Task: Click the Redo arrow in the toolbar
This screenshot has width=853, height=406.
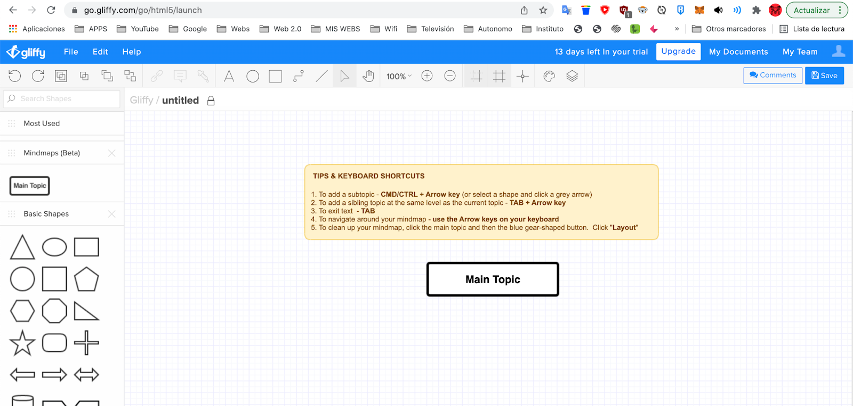Action: [38, 76]
